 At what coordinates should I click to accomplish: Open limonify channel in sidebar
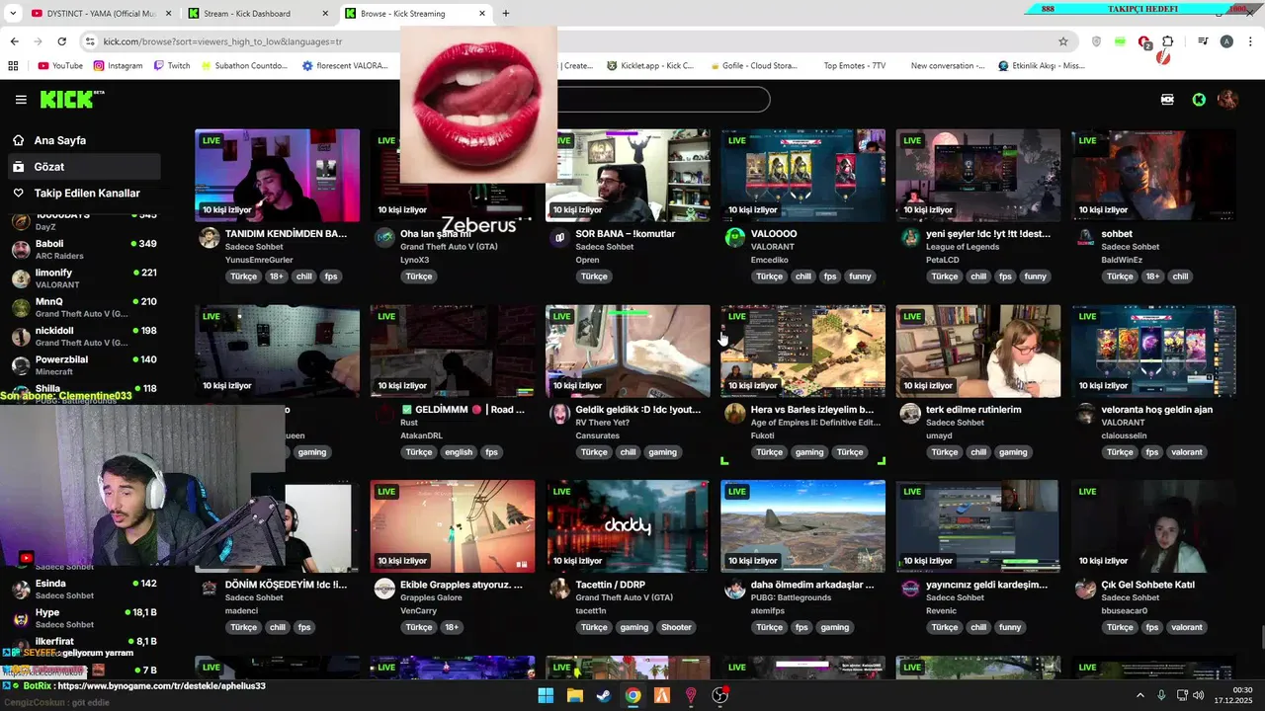tap(83, 278)
